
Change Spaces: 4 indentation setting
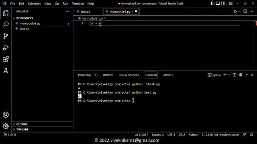(x=158, y=135)
